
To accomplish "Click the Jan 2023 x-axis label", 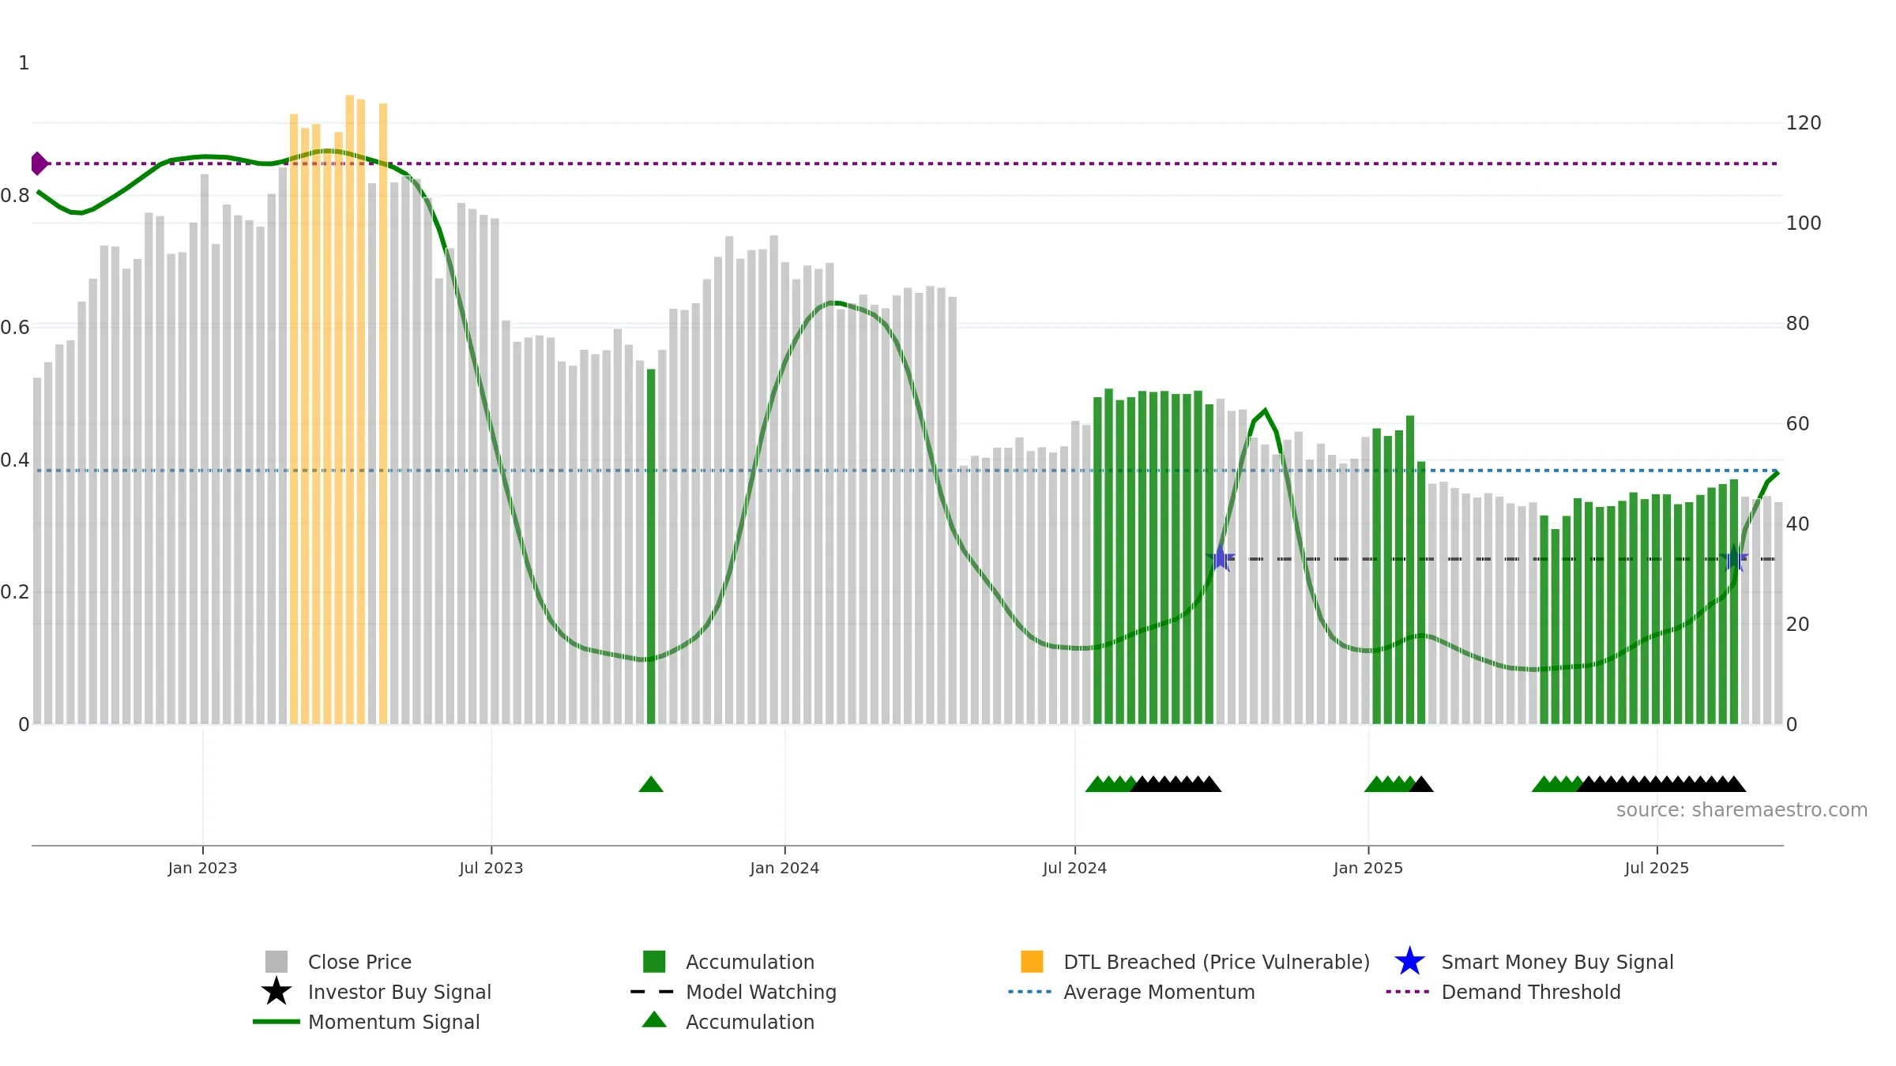I will tap(202, 869).
